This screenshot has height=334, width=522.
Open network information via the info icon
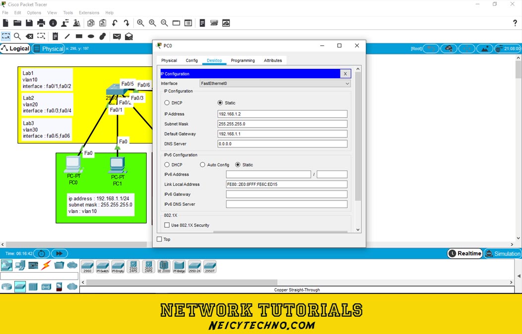(x=53, y=23)
